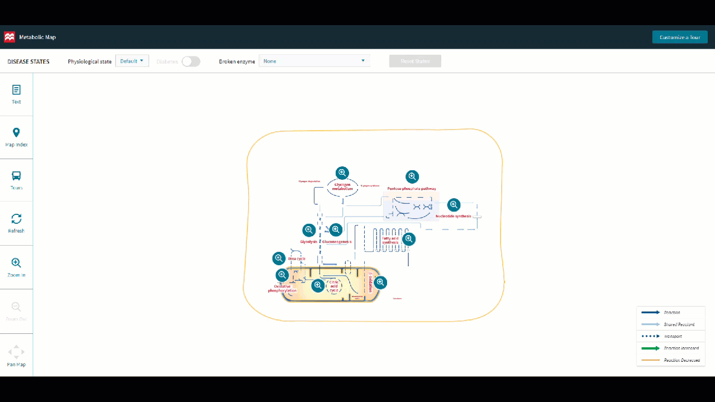
Task: Open the Map Index panel
Action: tap(16, 136)
